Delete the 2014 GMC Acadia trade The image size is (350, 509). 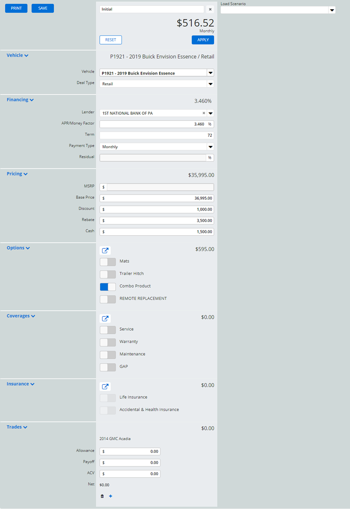tap(102, 496)
